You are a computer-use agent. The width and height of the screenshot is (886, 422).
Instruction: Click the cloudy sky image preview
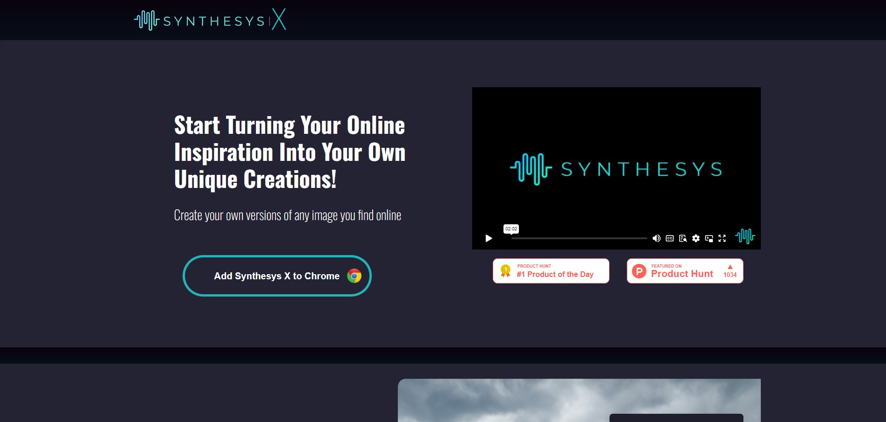click(579, 400)
